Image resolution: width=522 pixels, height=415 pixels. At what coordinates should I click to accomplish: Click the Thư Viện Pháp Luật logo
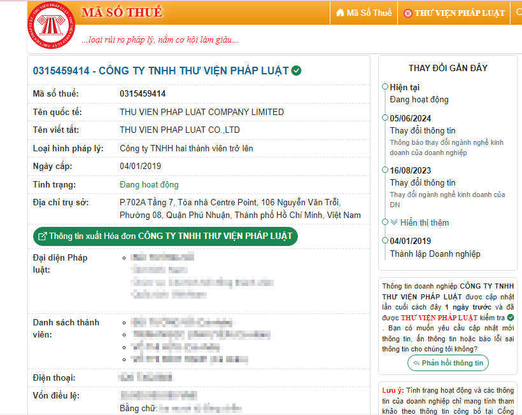[x=52, y=25]
